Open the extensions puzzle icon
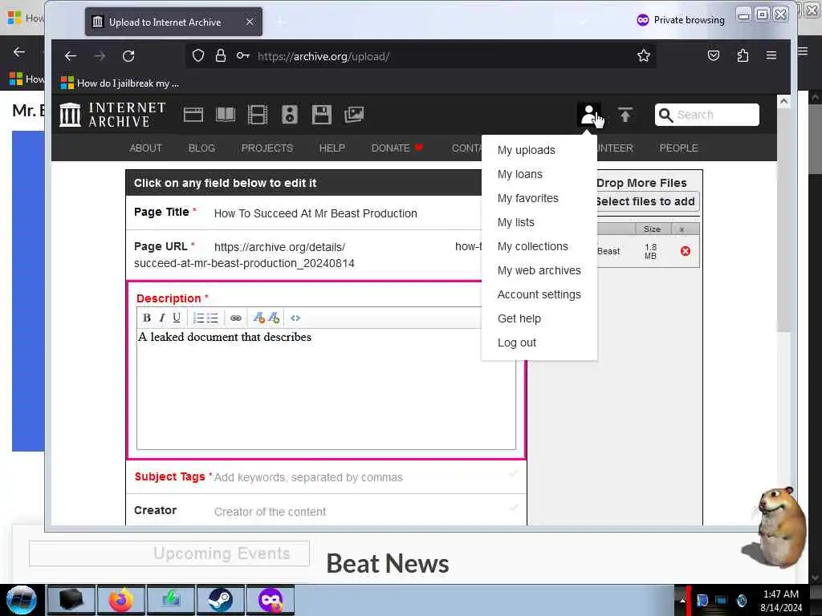The height and width of the screenshot is (616, 822). [743, 55]
